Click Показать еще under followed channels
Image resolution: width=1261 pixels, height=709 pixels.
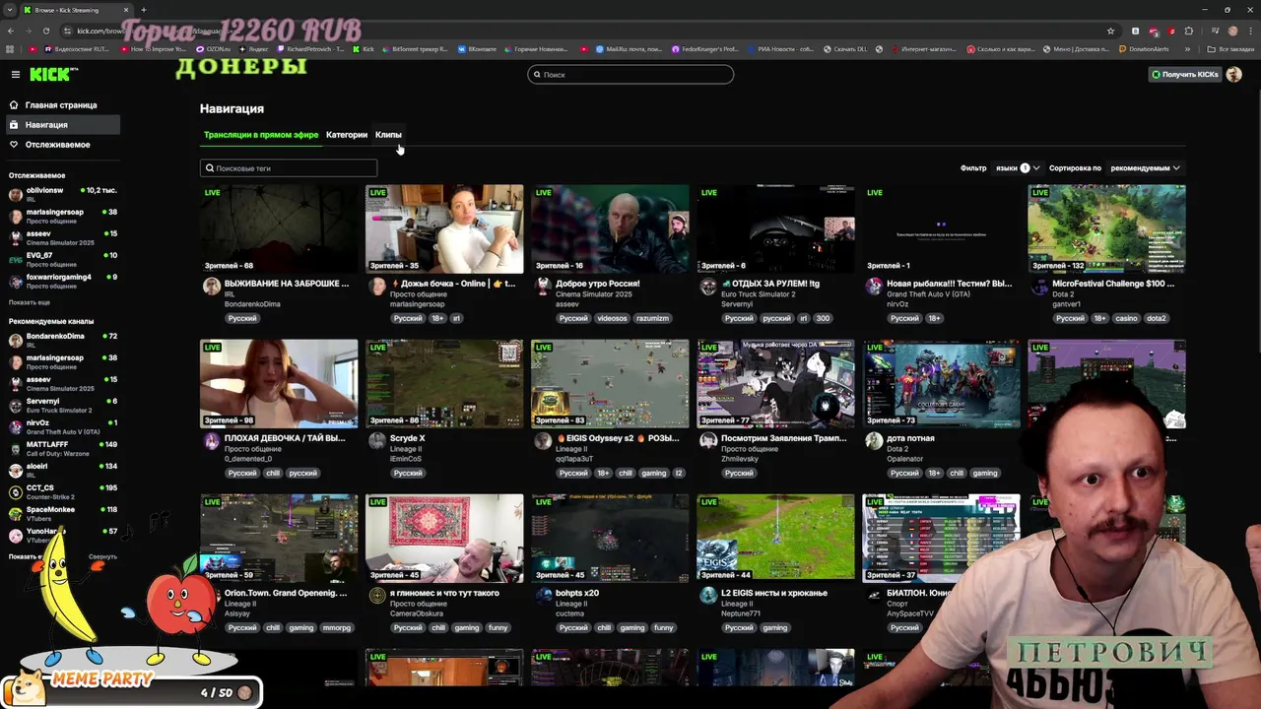(29, 302)
